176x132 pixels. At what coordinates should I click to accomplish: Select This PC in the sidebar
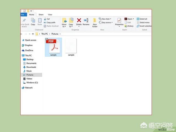[x=27, y=56]
